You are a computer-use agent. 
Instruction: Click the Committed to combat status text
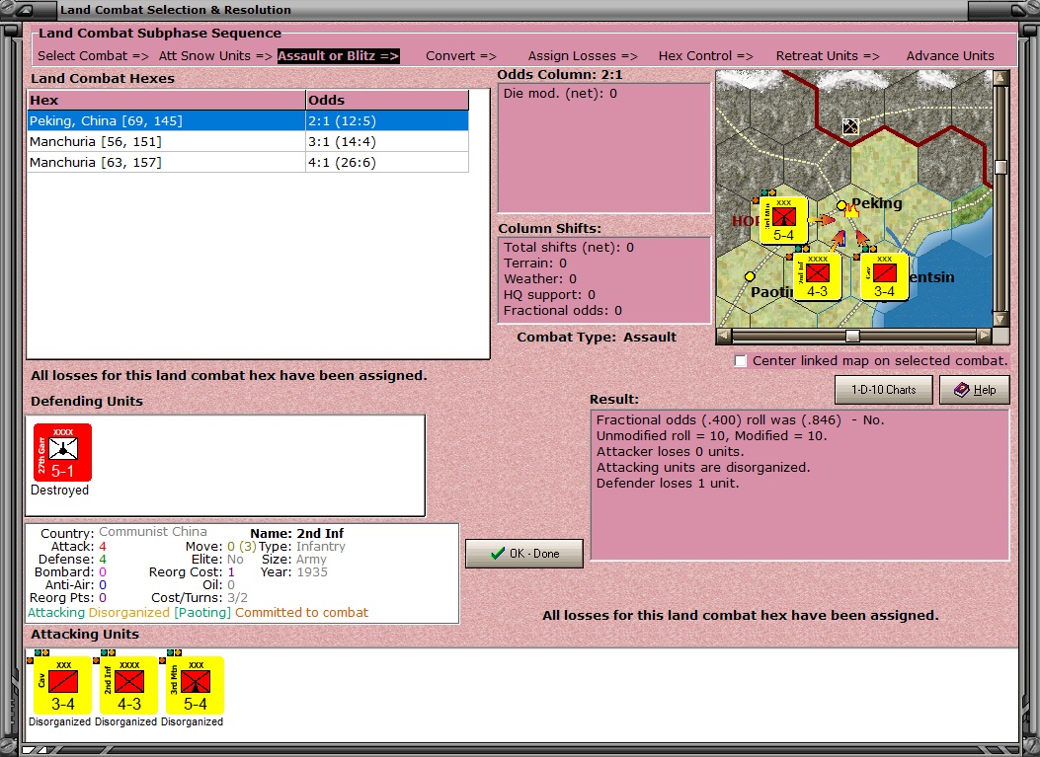pyautogui.click(x=302, y=613)
